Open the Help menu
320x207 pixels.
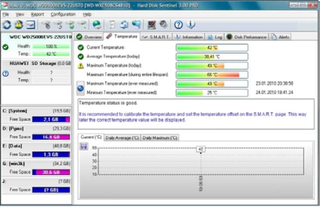pyautogui.click(x=87, y=14)
